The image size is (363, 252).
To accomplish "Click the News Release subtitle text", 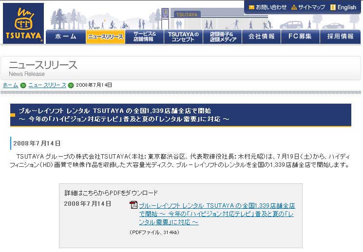I will tap(27, 74).
